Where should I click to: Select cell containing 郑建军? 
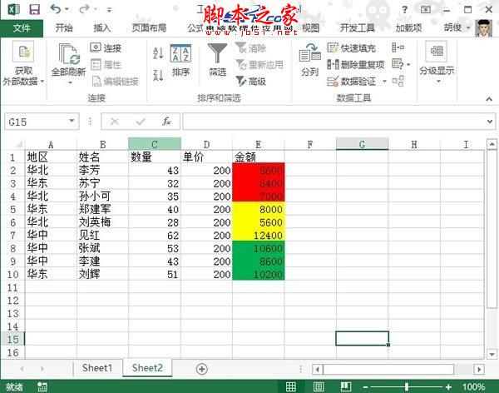[102, 209]
